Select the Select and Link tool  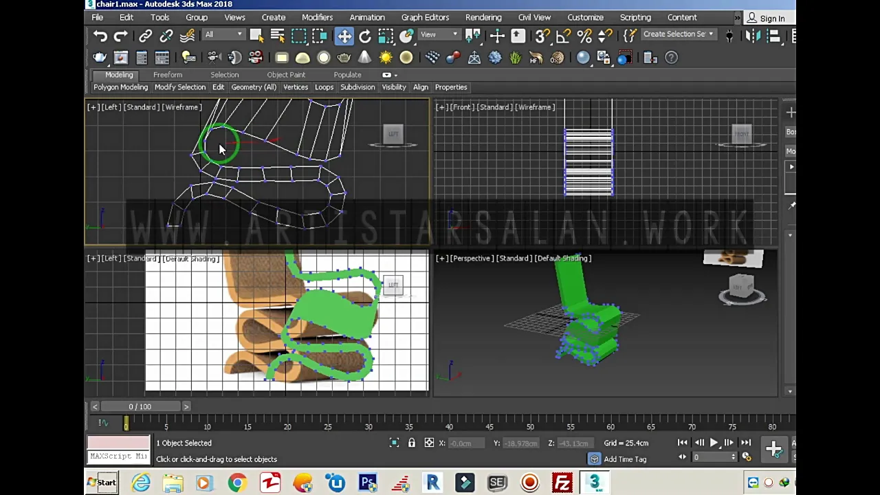pos(145,36)
